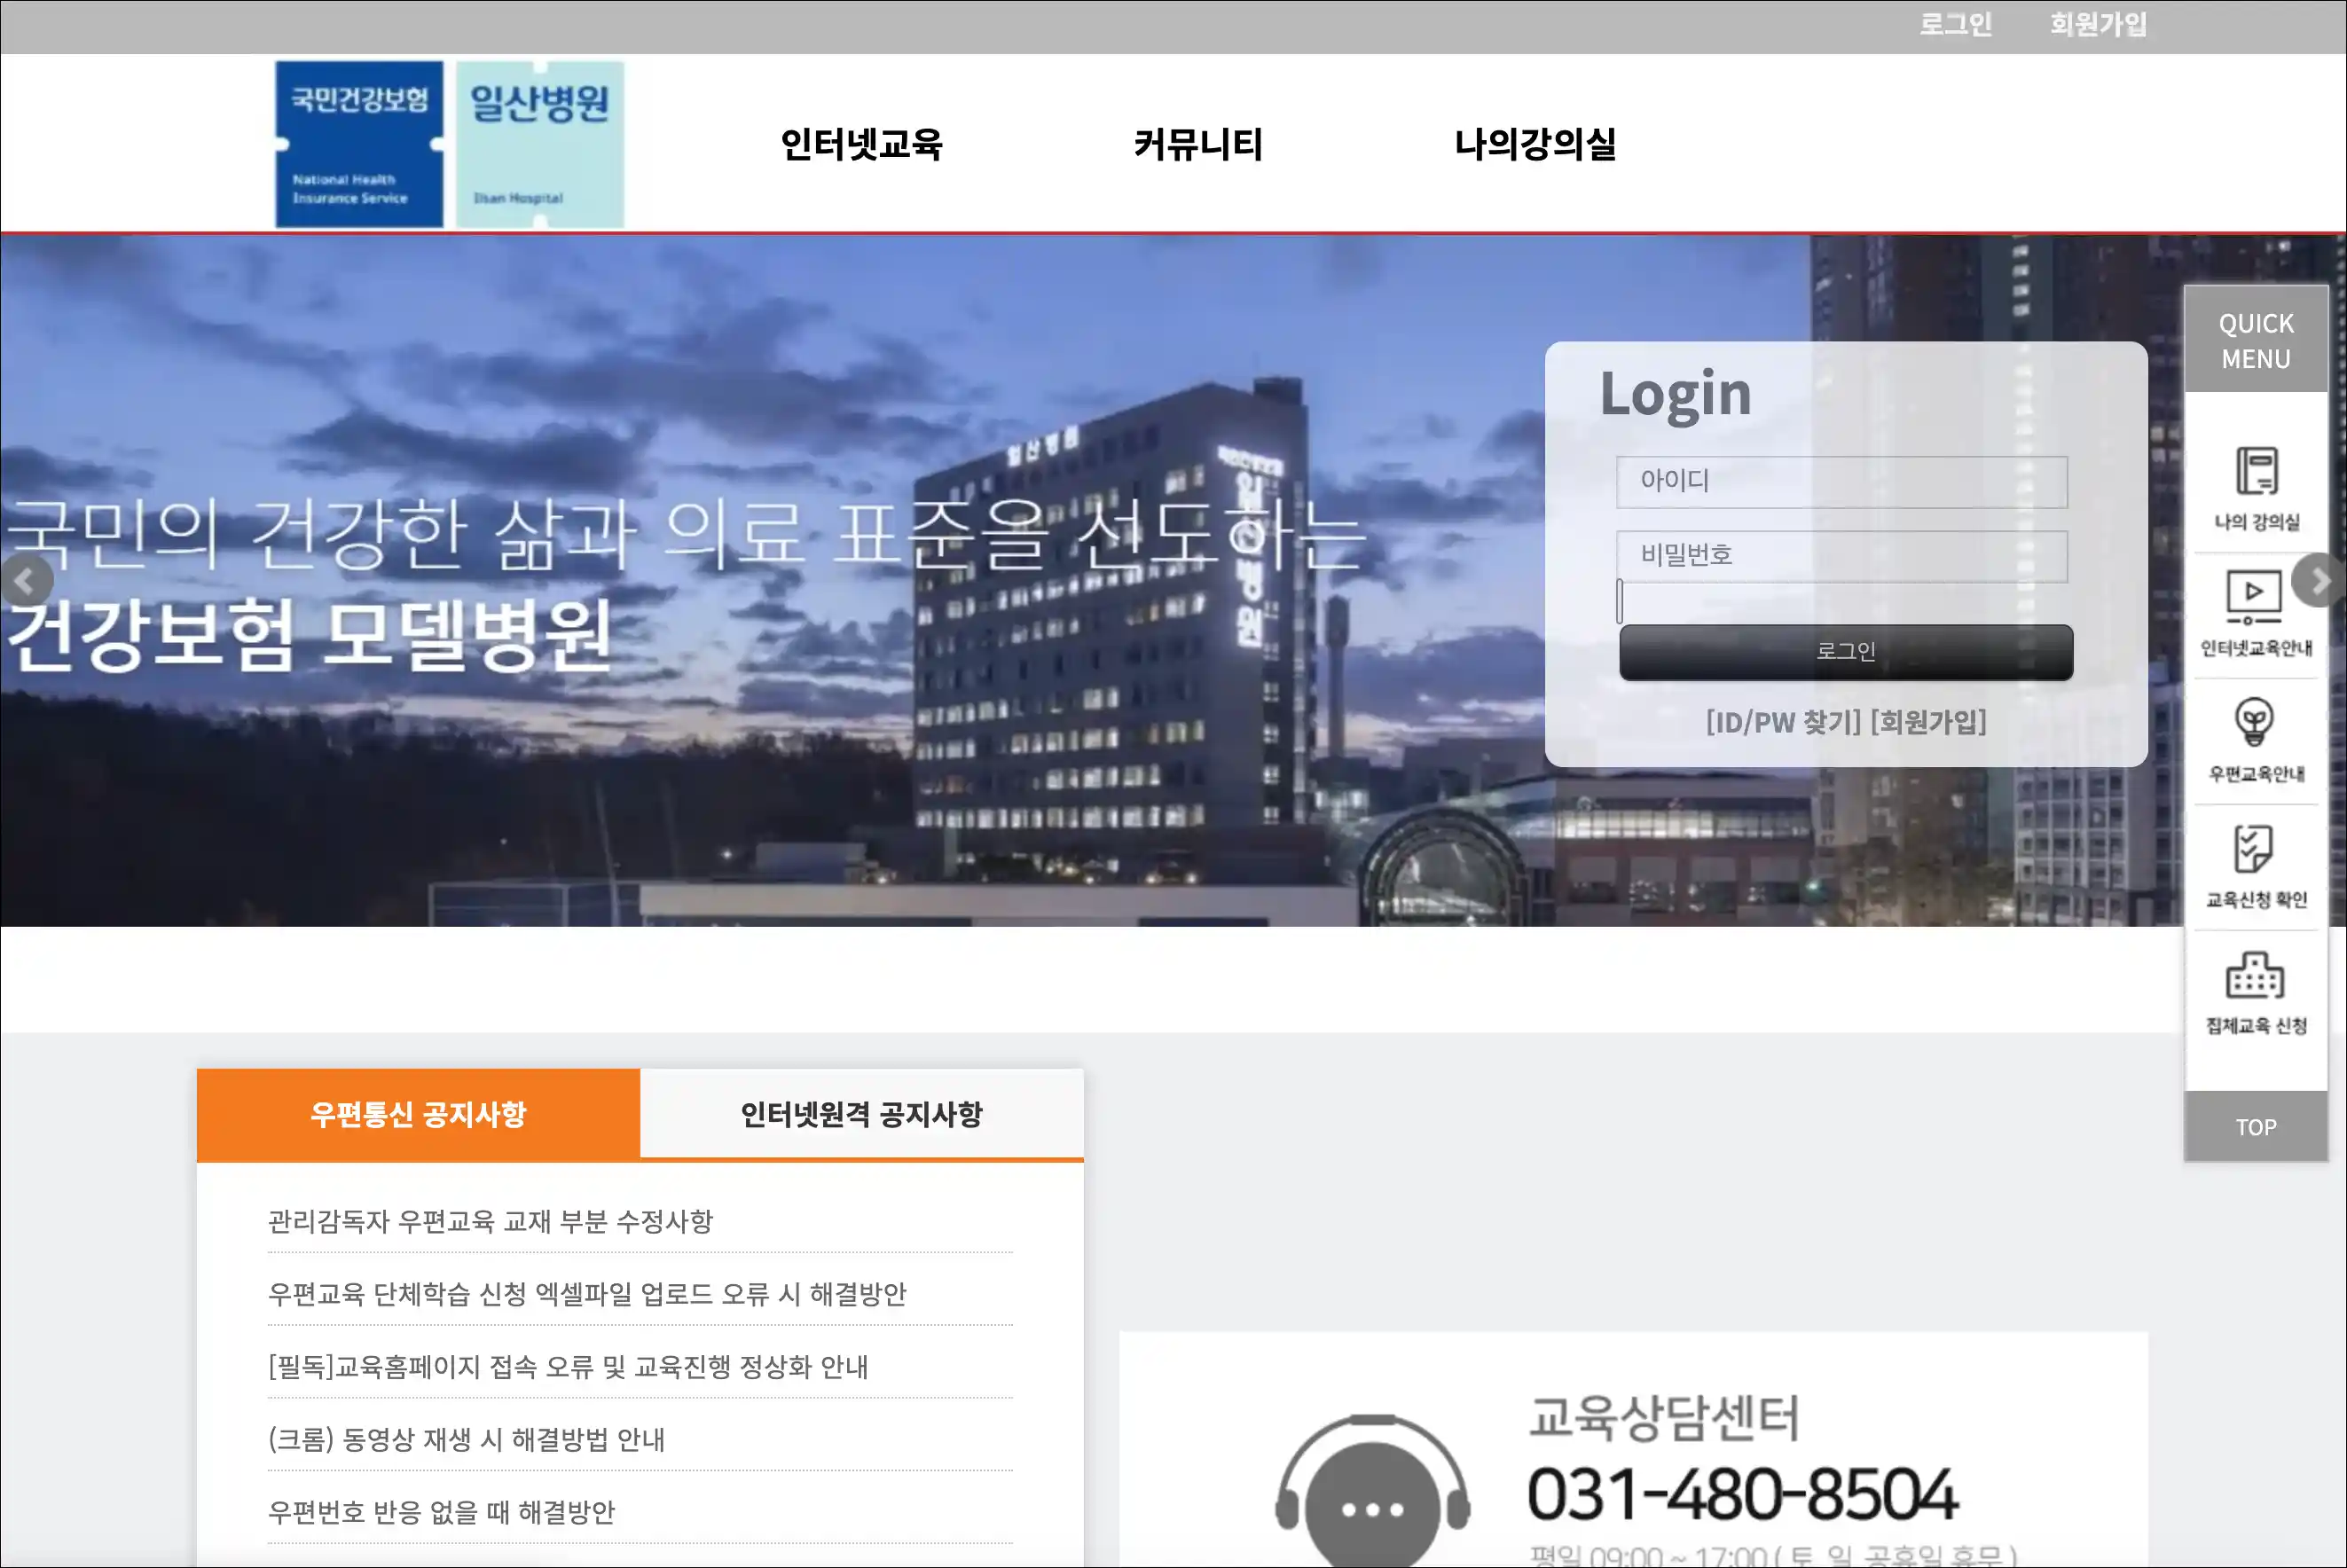Open the 나의강의실 menu

(1535, 144)
